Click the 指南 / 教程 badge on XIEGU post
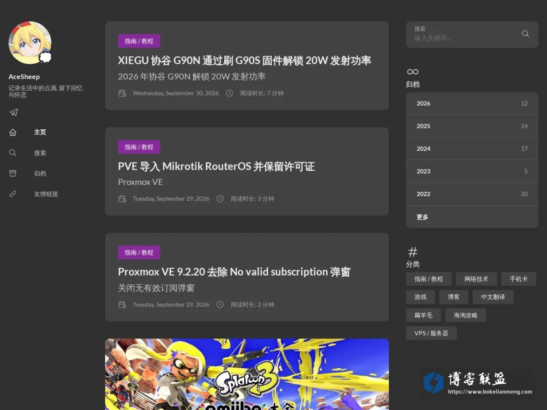The image size is (547, 410). point(139,41)
